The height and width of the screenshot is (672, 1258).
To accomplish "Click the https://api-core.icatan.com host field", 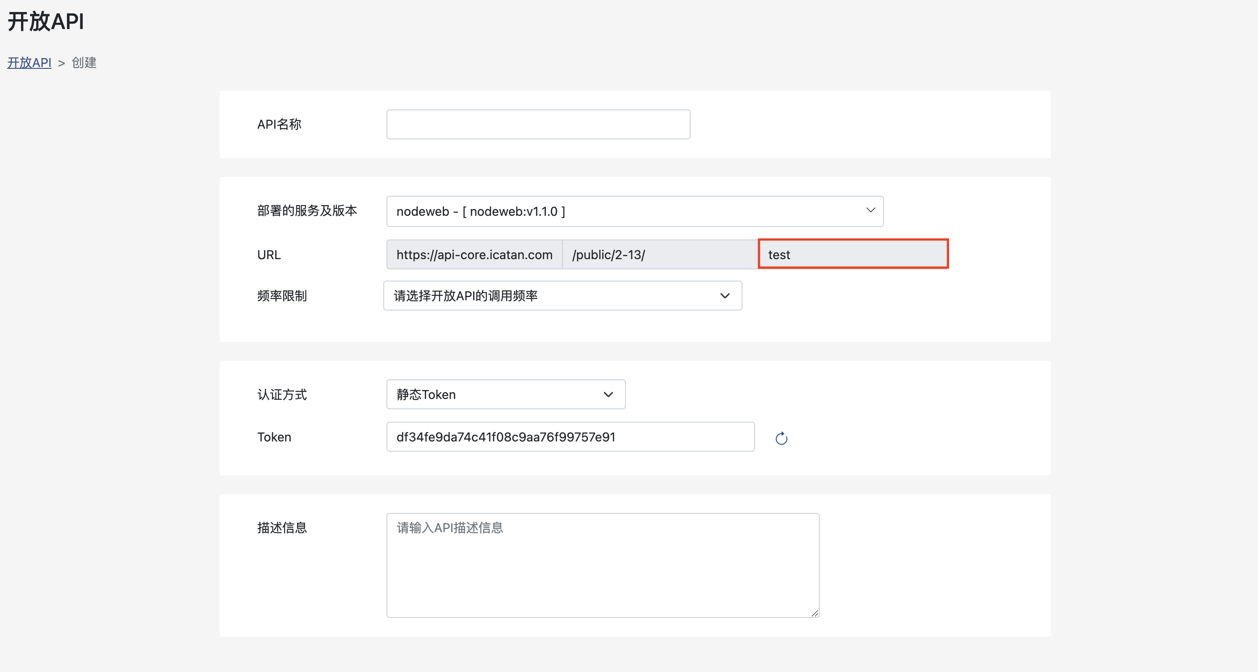I will click(474, 254).
